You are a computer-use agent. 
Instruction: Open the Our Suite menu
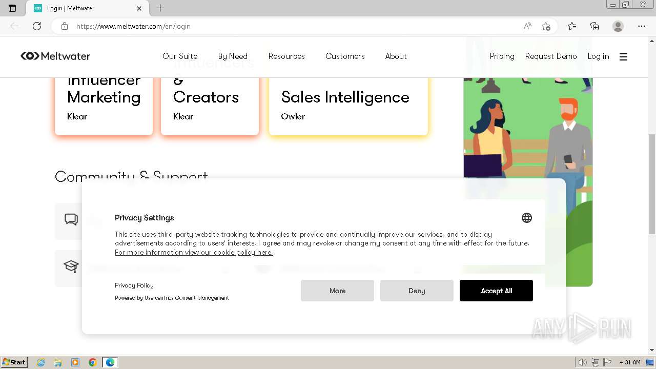coord(180,56)
